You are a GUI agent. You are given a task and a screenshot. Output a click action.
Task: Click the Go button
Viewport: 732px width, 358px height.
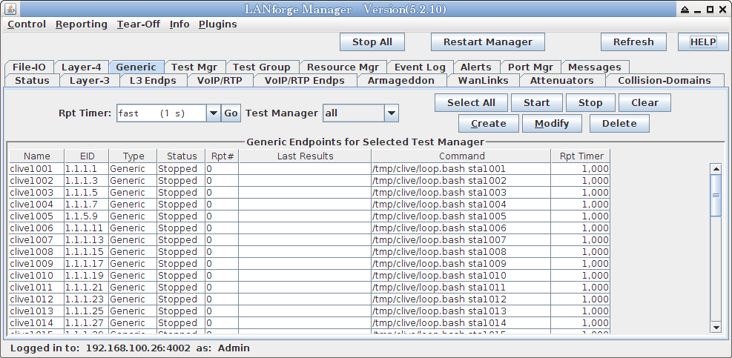pyautogui.click(x=231, y=113)
